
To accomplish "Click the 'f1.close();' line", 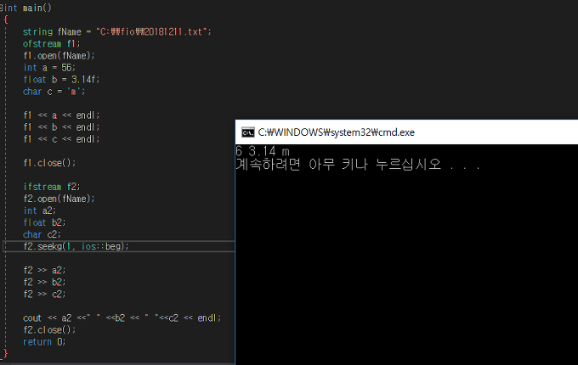I will (x=49, y=163).
